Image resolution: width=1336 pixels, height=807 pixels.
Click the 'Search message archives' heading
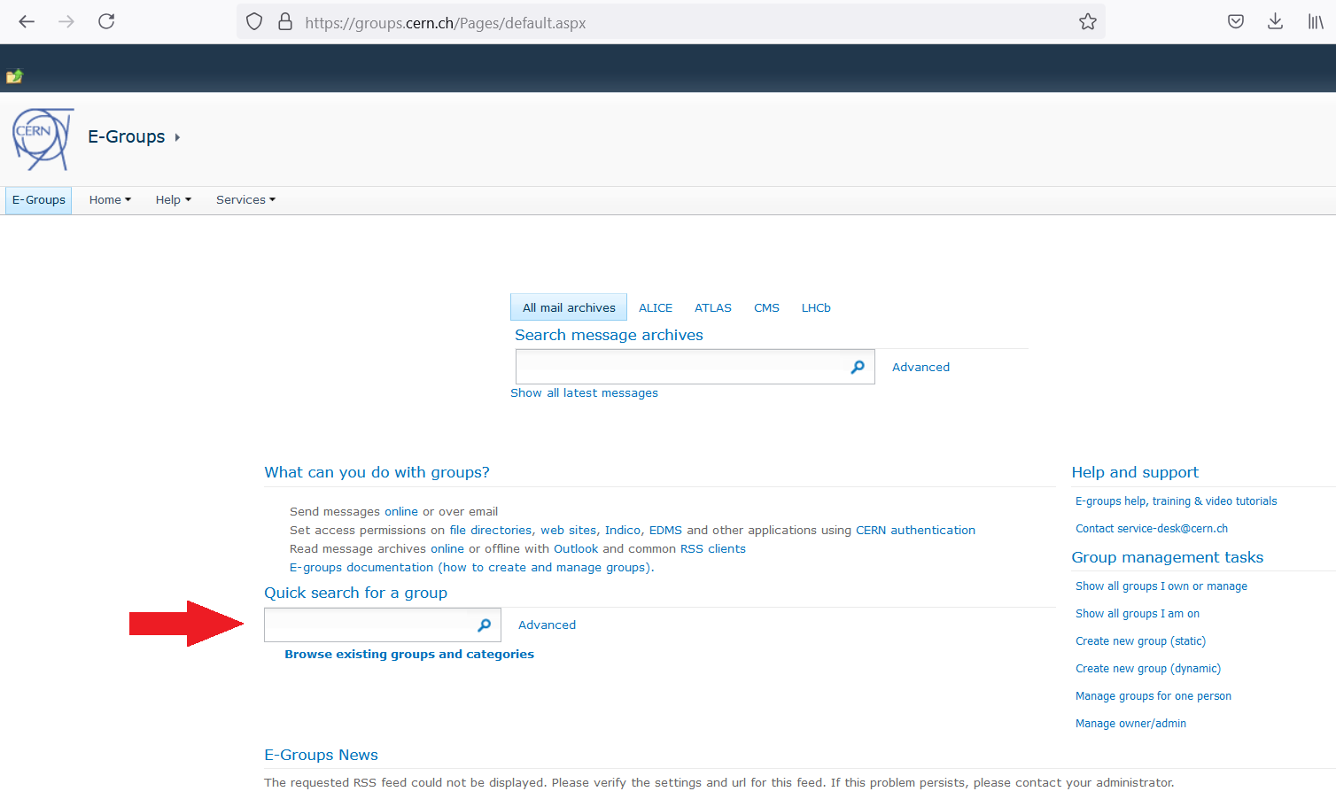tap(609, 336)
